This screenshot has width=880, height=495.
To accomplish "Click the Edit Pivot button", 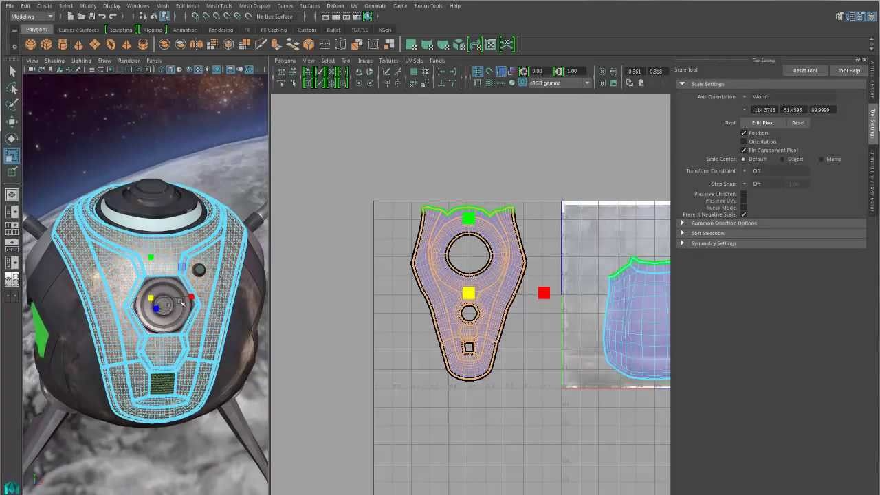I will (x=762, y=123).
